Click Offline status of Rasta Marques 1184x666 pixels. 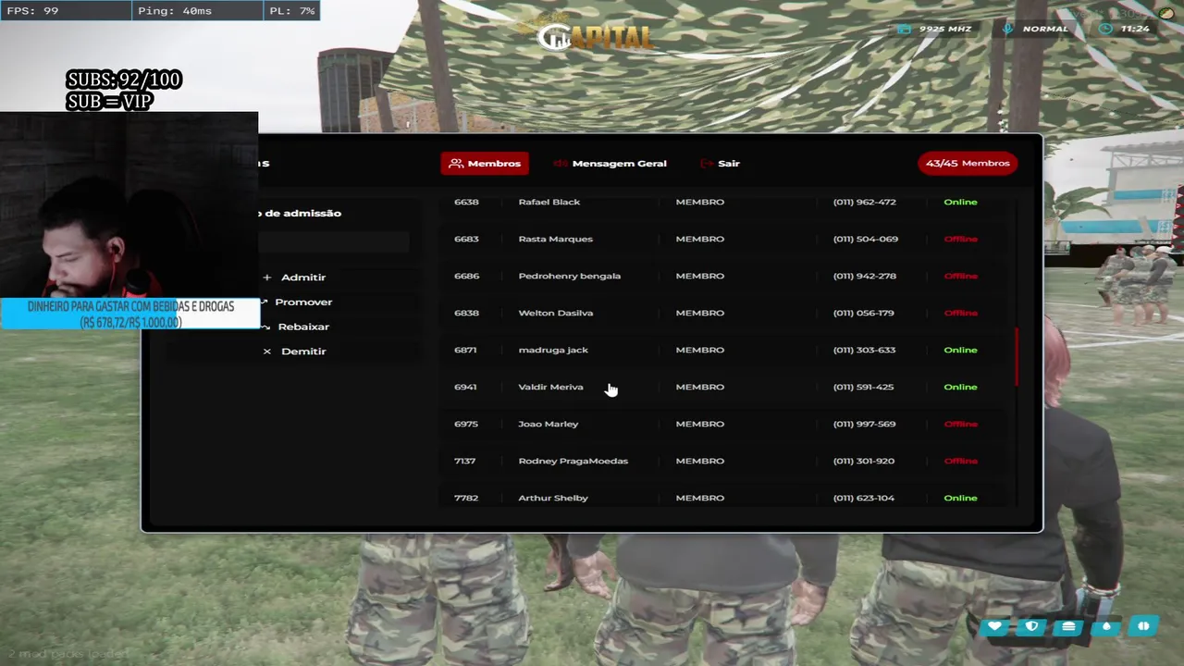coord(960,239)
